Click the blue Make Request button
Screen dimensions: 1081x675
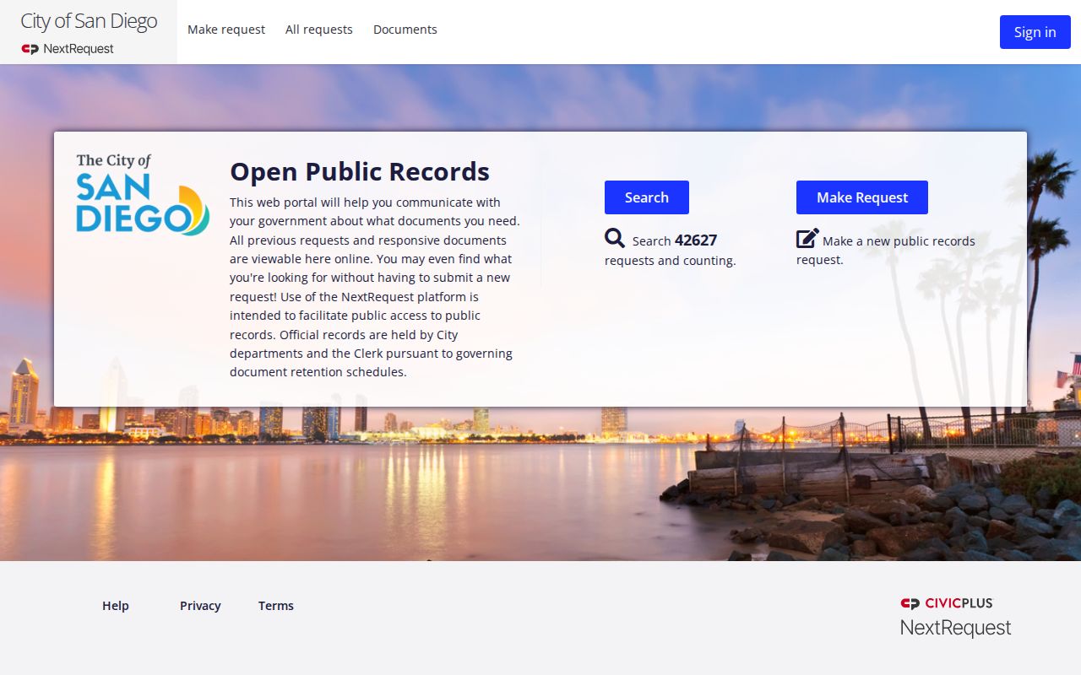point(862,197)
